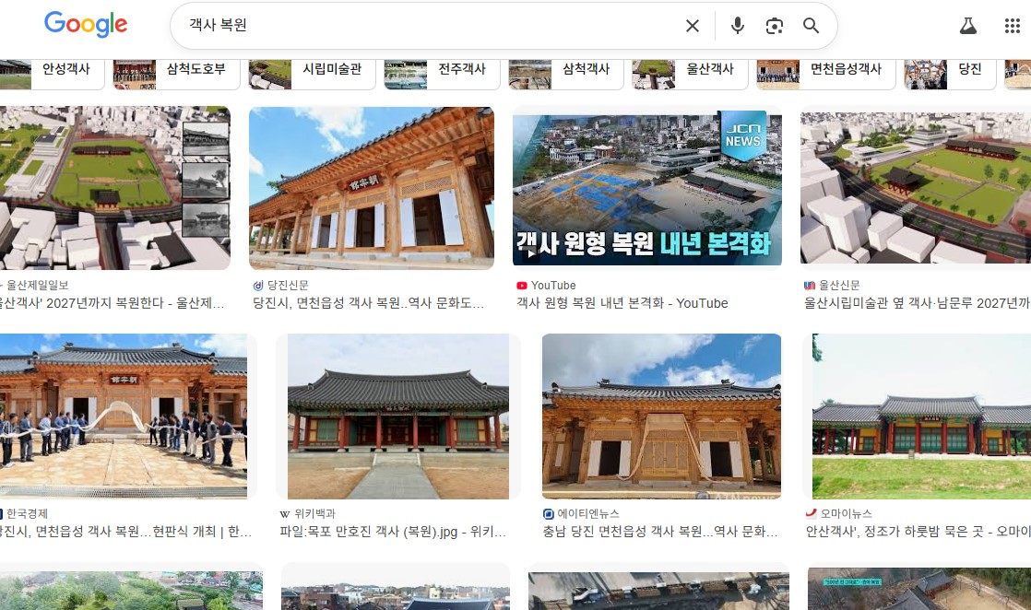Open 울산시립미술관 옆 객사·남문루 link
The width and height of the screenshot is (1031, 610).
click(918, 303)
